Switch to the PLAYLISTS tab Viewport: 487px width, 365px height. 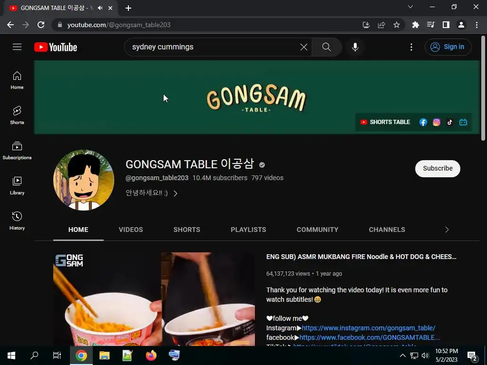pos(248,230)
